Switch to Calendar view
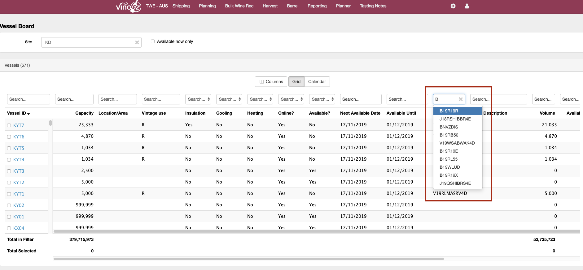The height and width of the screenshot is (270, 583). tap(317, 82)
